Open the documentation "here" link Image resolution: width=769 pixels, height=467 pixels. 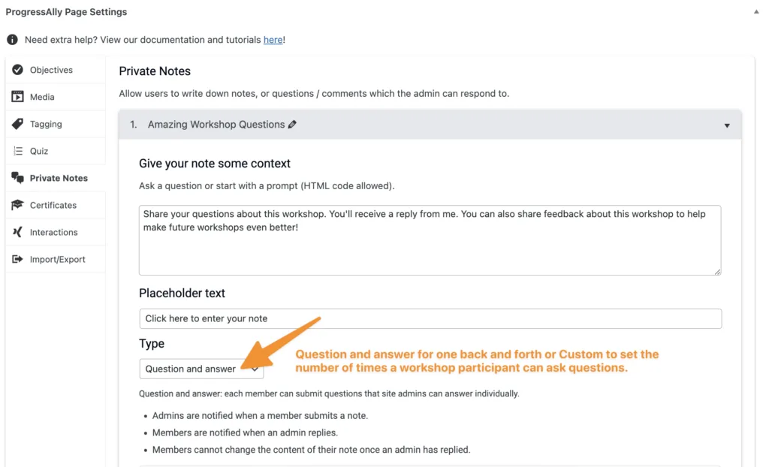pyautogui.click(x=273, y=40)
